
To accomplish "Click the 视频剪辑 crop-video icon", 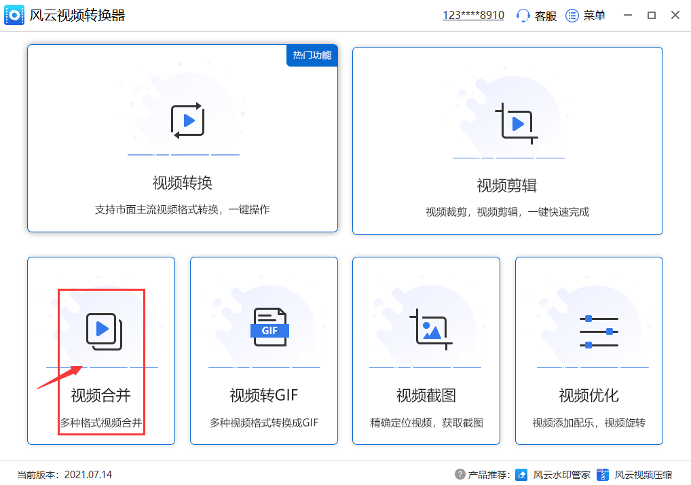I will click(517, 124).
